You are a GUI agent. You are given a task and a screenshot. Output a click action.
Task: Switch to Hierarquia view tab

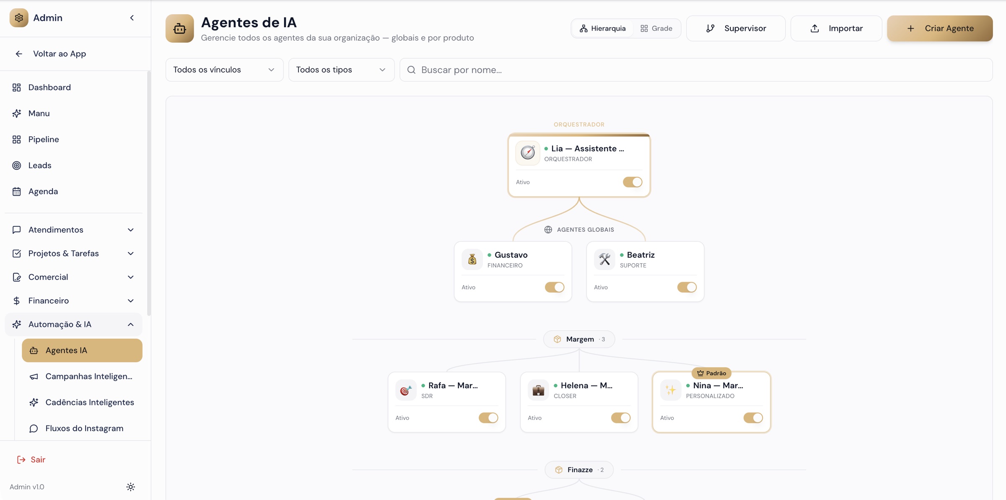[603, 28]
